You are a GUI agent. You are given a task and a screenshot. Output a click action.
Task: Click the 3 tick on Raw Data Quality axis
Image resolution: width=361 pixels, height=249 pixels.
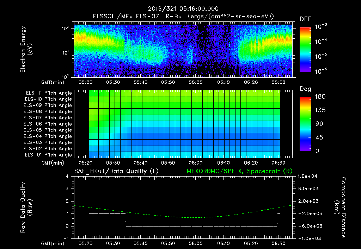coord(67,189)
